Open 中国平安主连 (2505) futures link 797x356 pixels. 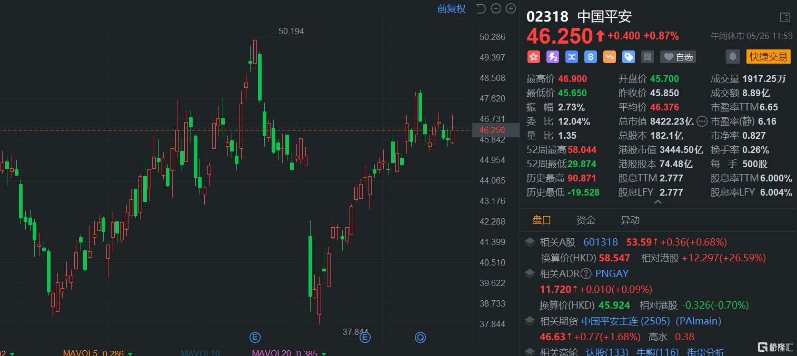point(625,321)
